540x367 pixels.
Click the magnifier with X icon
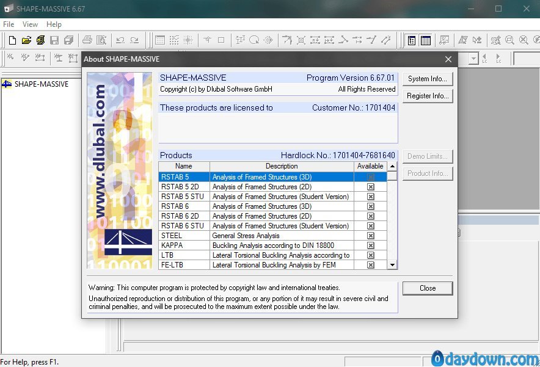pos(524,40)
